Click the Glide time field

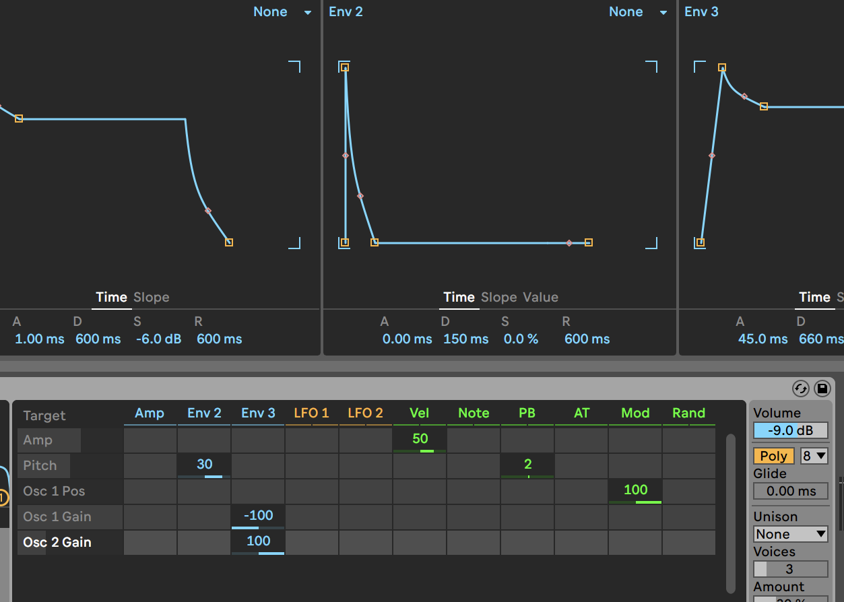790,491
